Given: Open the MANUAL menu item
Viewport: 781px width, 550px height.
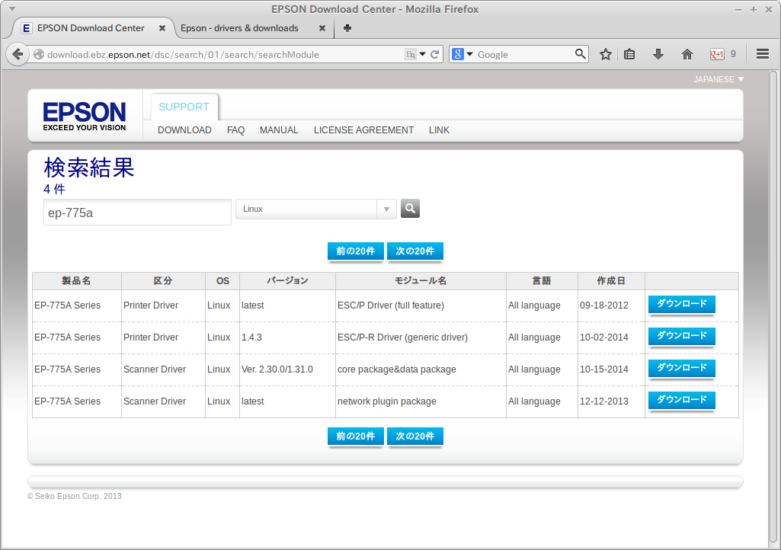Looking at the screenshot, I should click(x=279, y=130).
